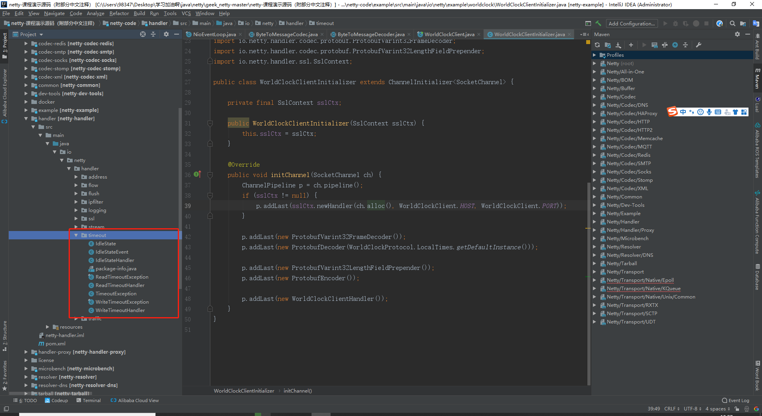This screenshot has width=762, height=416.
Task: Click the initChannel() breadcrumb
Action: [x=298, y=391]
